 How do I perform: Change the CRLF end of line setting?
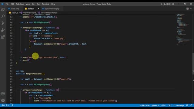pyautogui.click(x=169, y=105)
